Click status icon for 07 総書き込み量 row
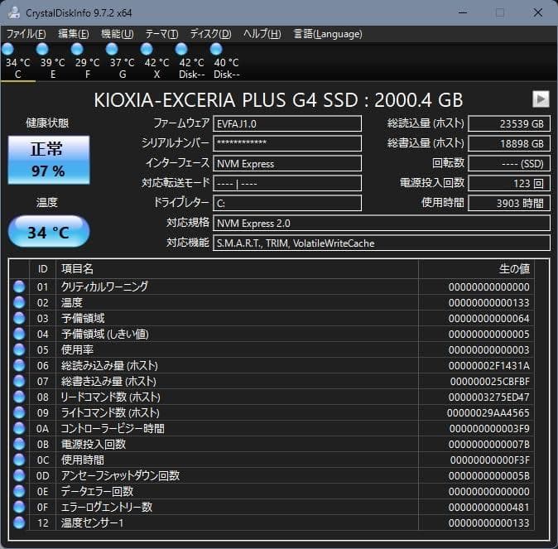 point(19,381)
